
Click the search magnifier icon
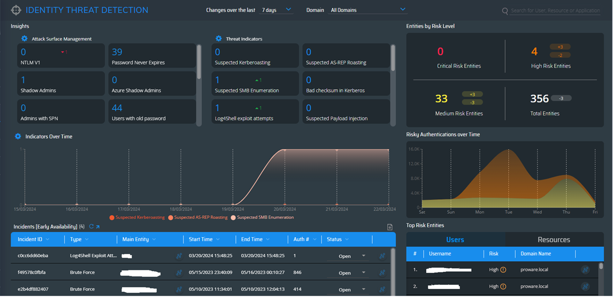pos(505,11)
